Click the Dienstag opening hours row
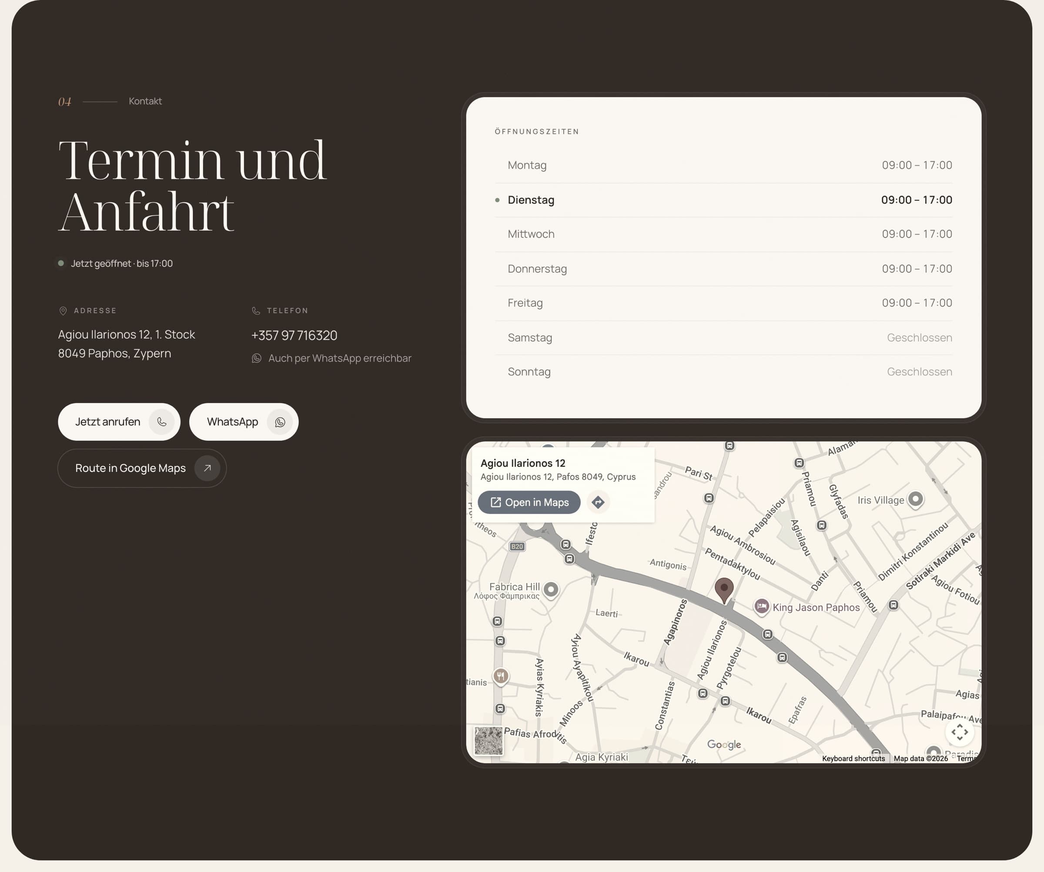1044x872 pixels. [723, 200]
